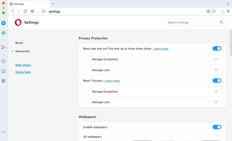Collapse the Advanced section arrow

point(12,51)
